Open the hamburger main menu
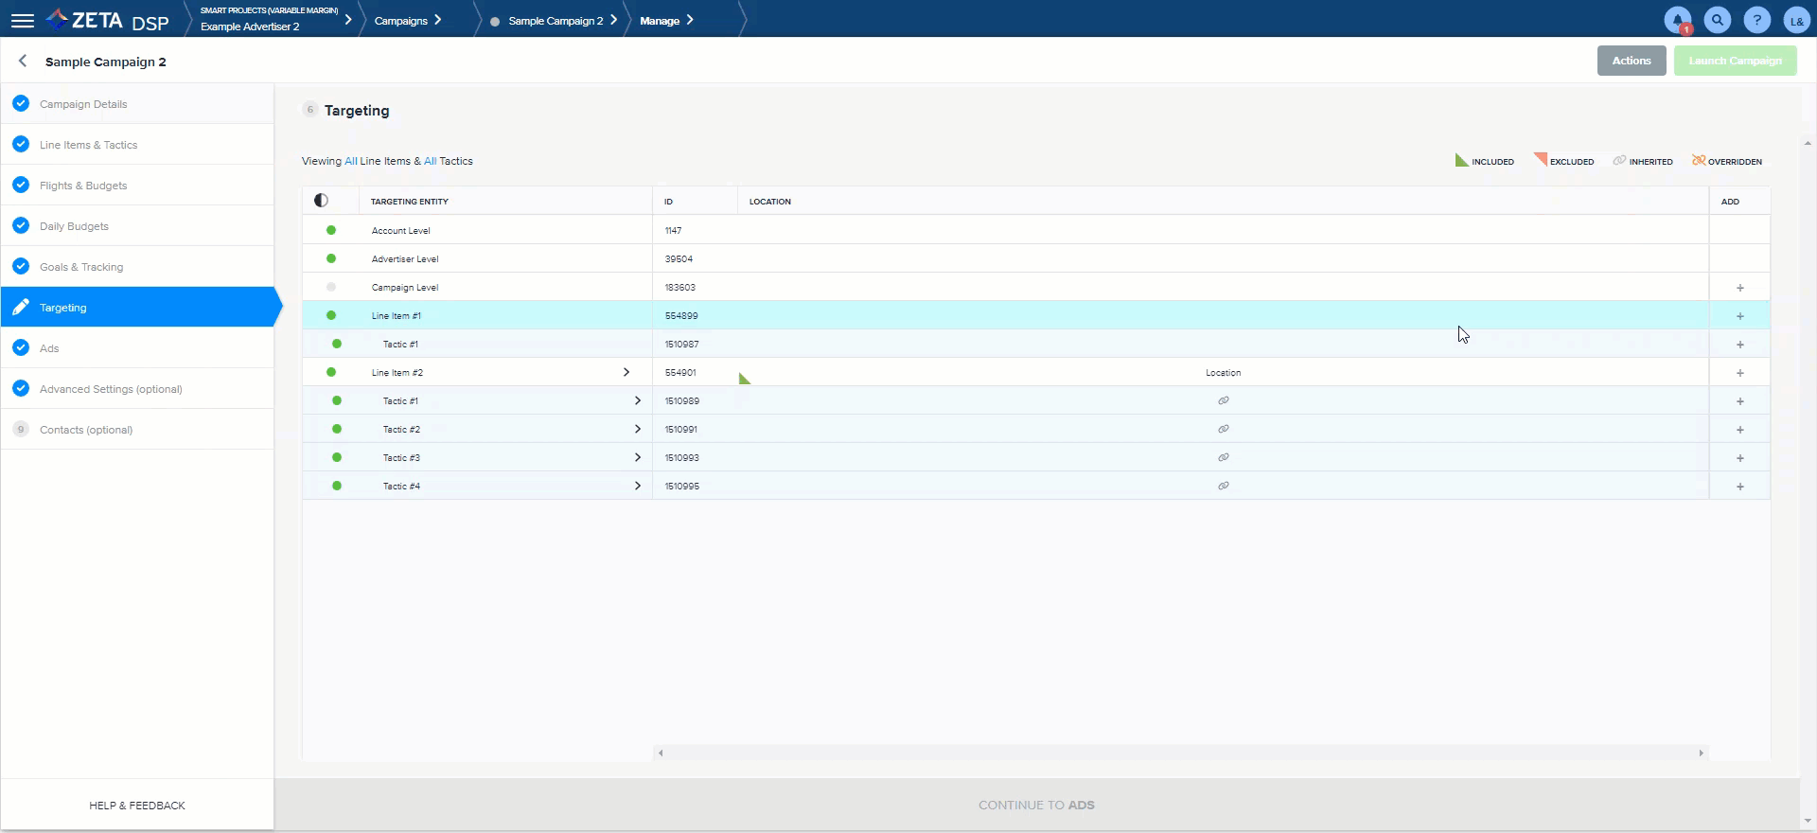The width and height of the screenshot is (1817, 833). (x=22, y=20)
